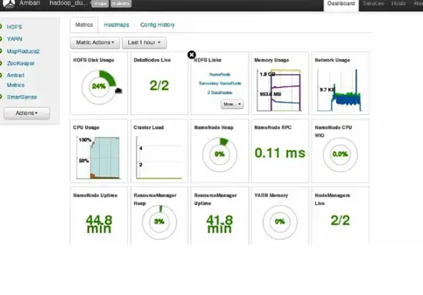Image resolution: width=423 pixels, height=295 pixels.
Task: Open the Last 1 hour time range dropdown
Action: click(x=145, y=42)
